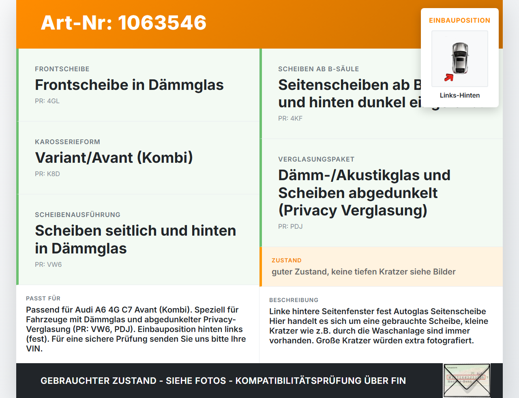Viewport: 519px width, 398px height.
Task: Click the PR: PDJ code
Action: [x=290, y=226]
